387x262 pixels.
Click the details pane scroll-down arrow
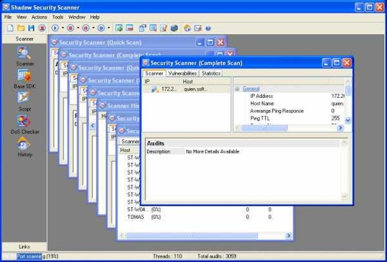(348, 120)
